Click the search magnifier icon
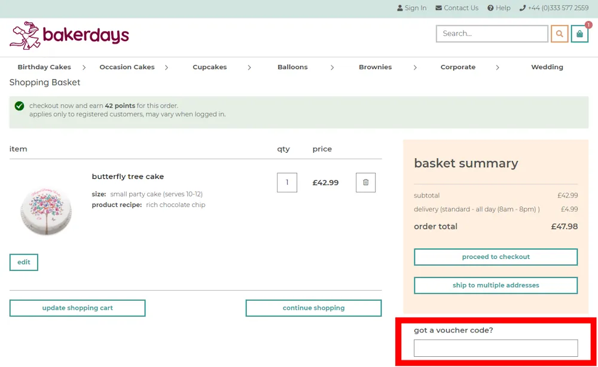 [x=559, y=33]
